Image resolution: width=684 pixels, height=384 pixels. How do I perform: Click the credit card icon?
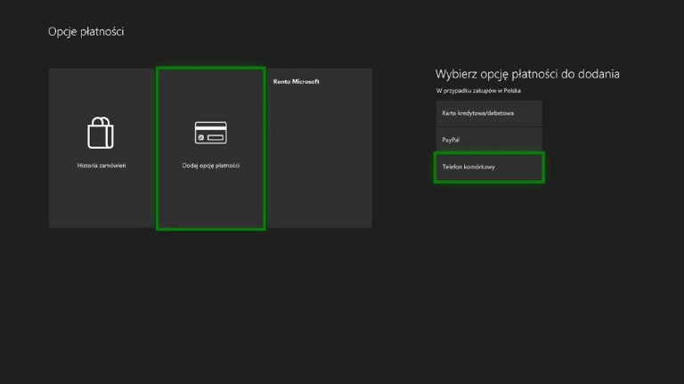click(210, 133)
